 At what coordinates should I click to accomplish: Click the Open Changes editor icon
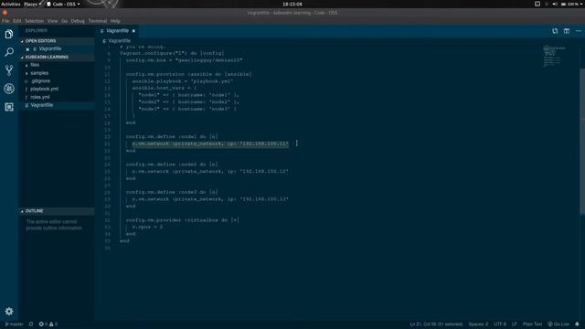tap(555, 31)
